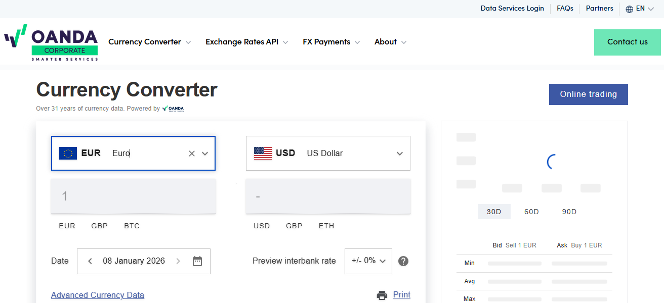Open the Exchange Rates API menu
The height and width of the screenshot is (303, 664).
coord(246,42)
